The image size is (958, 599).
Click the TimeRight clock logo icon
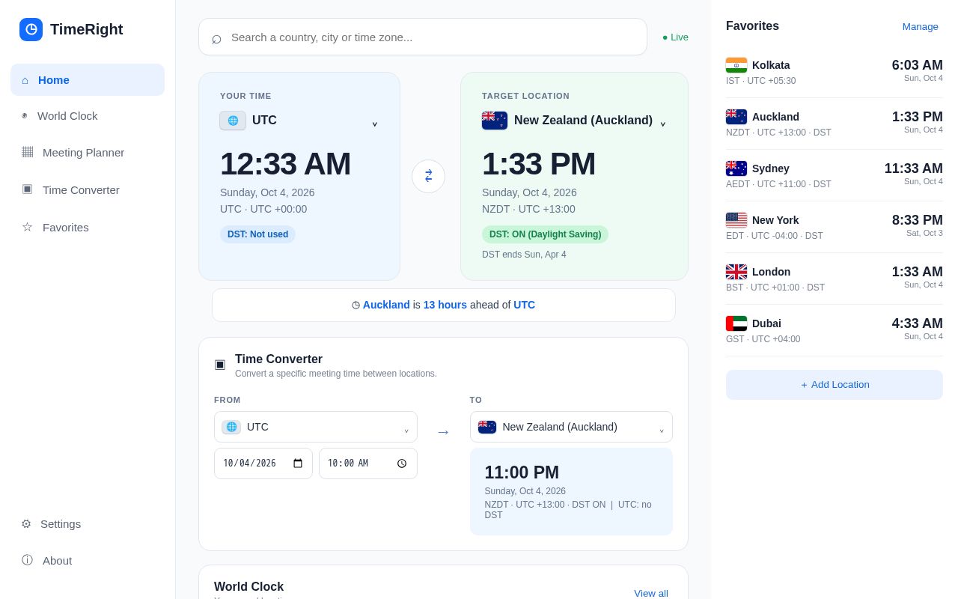31,29
